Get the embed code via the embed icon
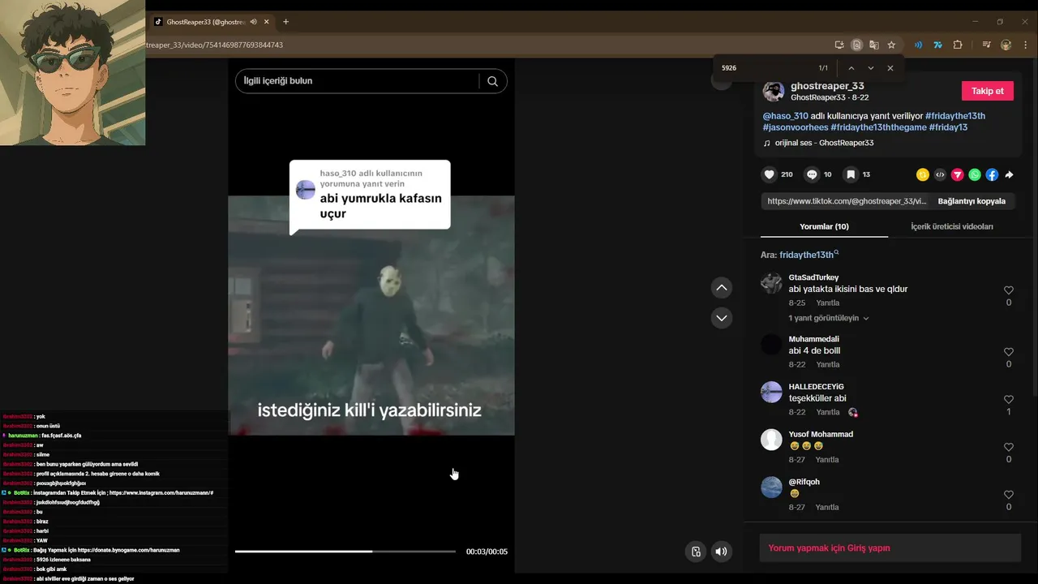Screen dimensions: 1038x584 pos(940,174)
